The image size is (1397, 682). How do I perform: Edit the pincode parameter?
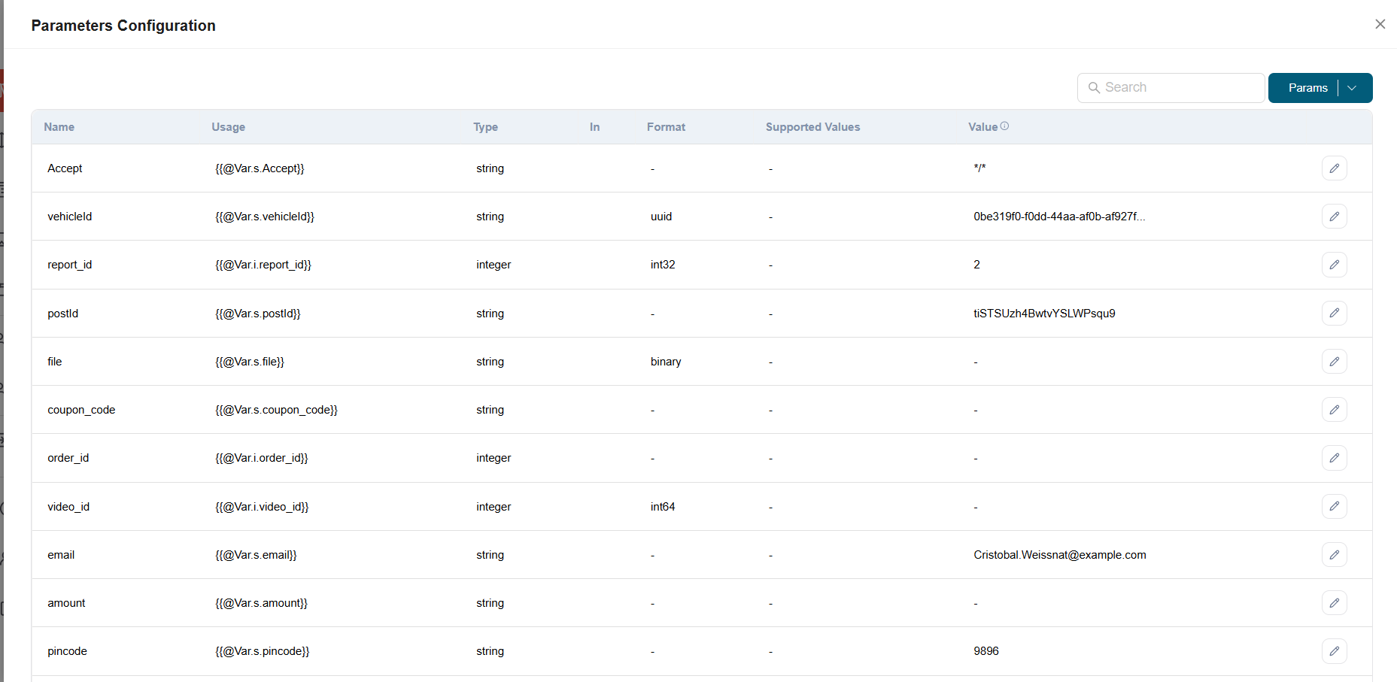[x=1335, y=651]
